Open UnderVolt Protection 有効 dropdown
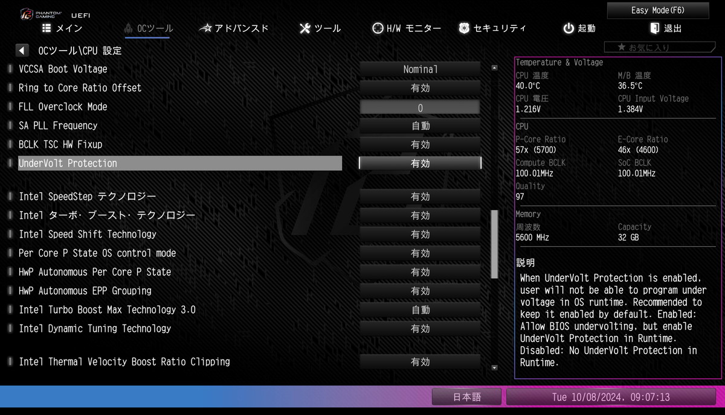The height and width of the screenshot is (415, 725). (420, 163)
